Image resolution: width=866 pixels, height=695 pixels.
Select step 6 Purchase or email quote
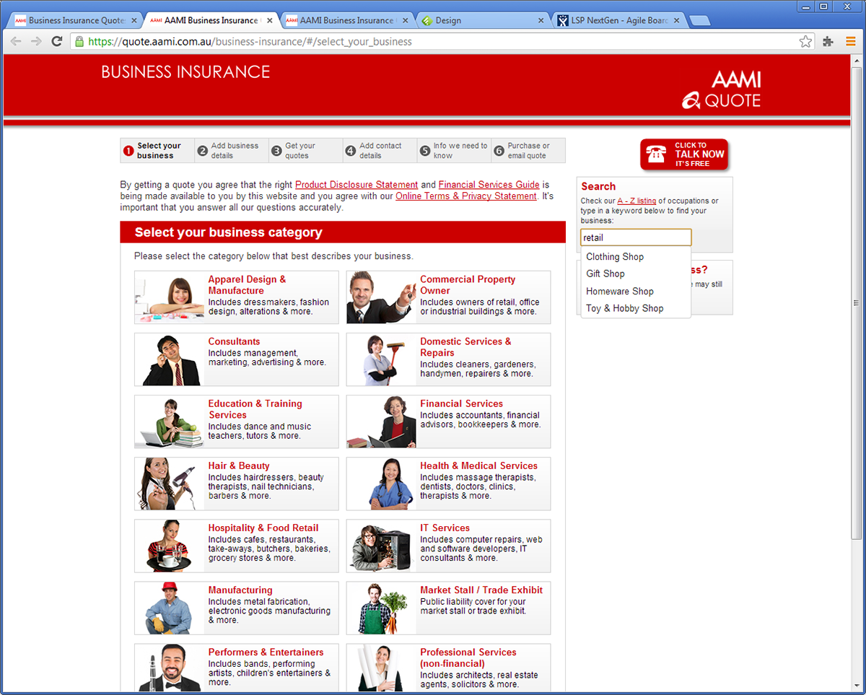(x=528, y=150)
